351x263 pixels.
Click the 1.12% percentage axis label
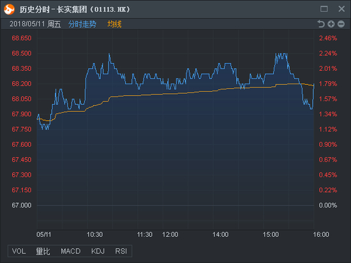pyautogui.click(x=328, y=129)
